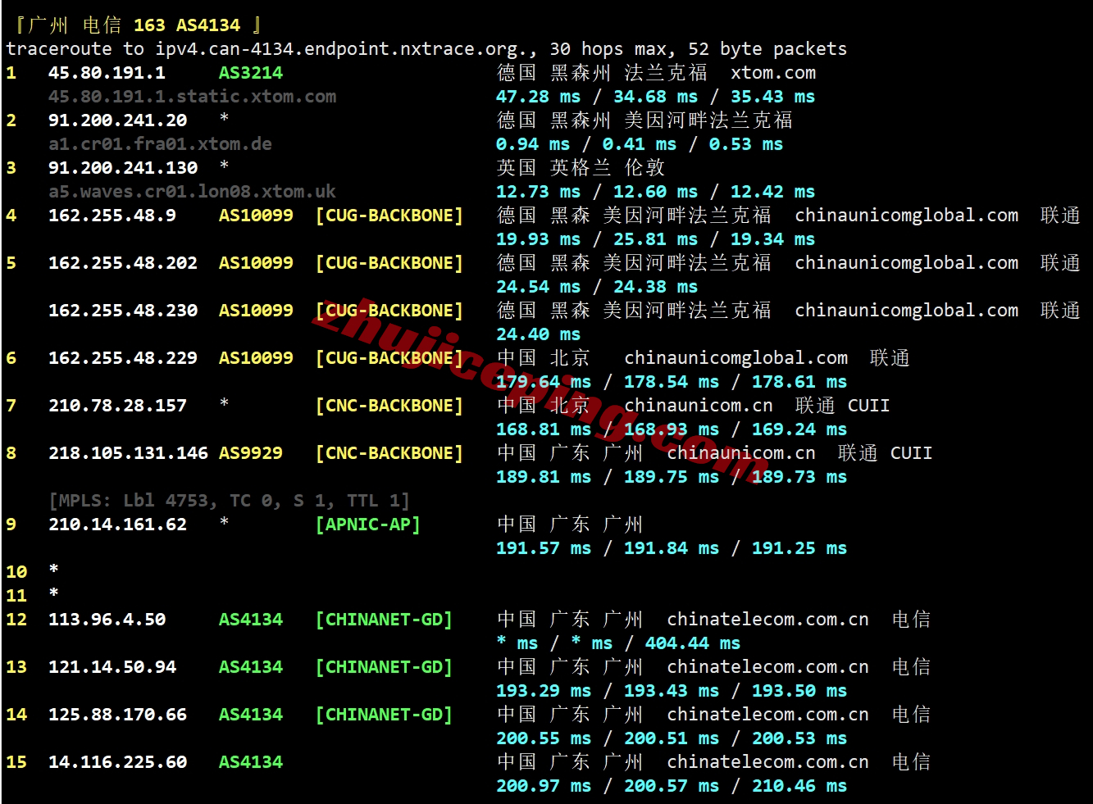Click chinatelecom.com.cn on the hop 15 row
Screen dimensions: 1093x804
[x=768, y=762]
